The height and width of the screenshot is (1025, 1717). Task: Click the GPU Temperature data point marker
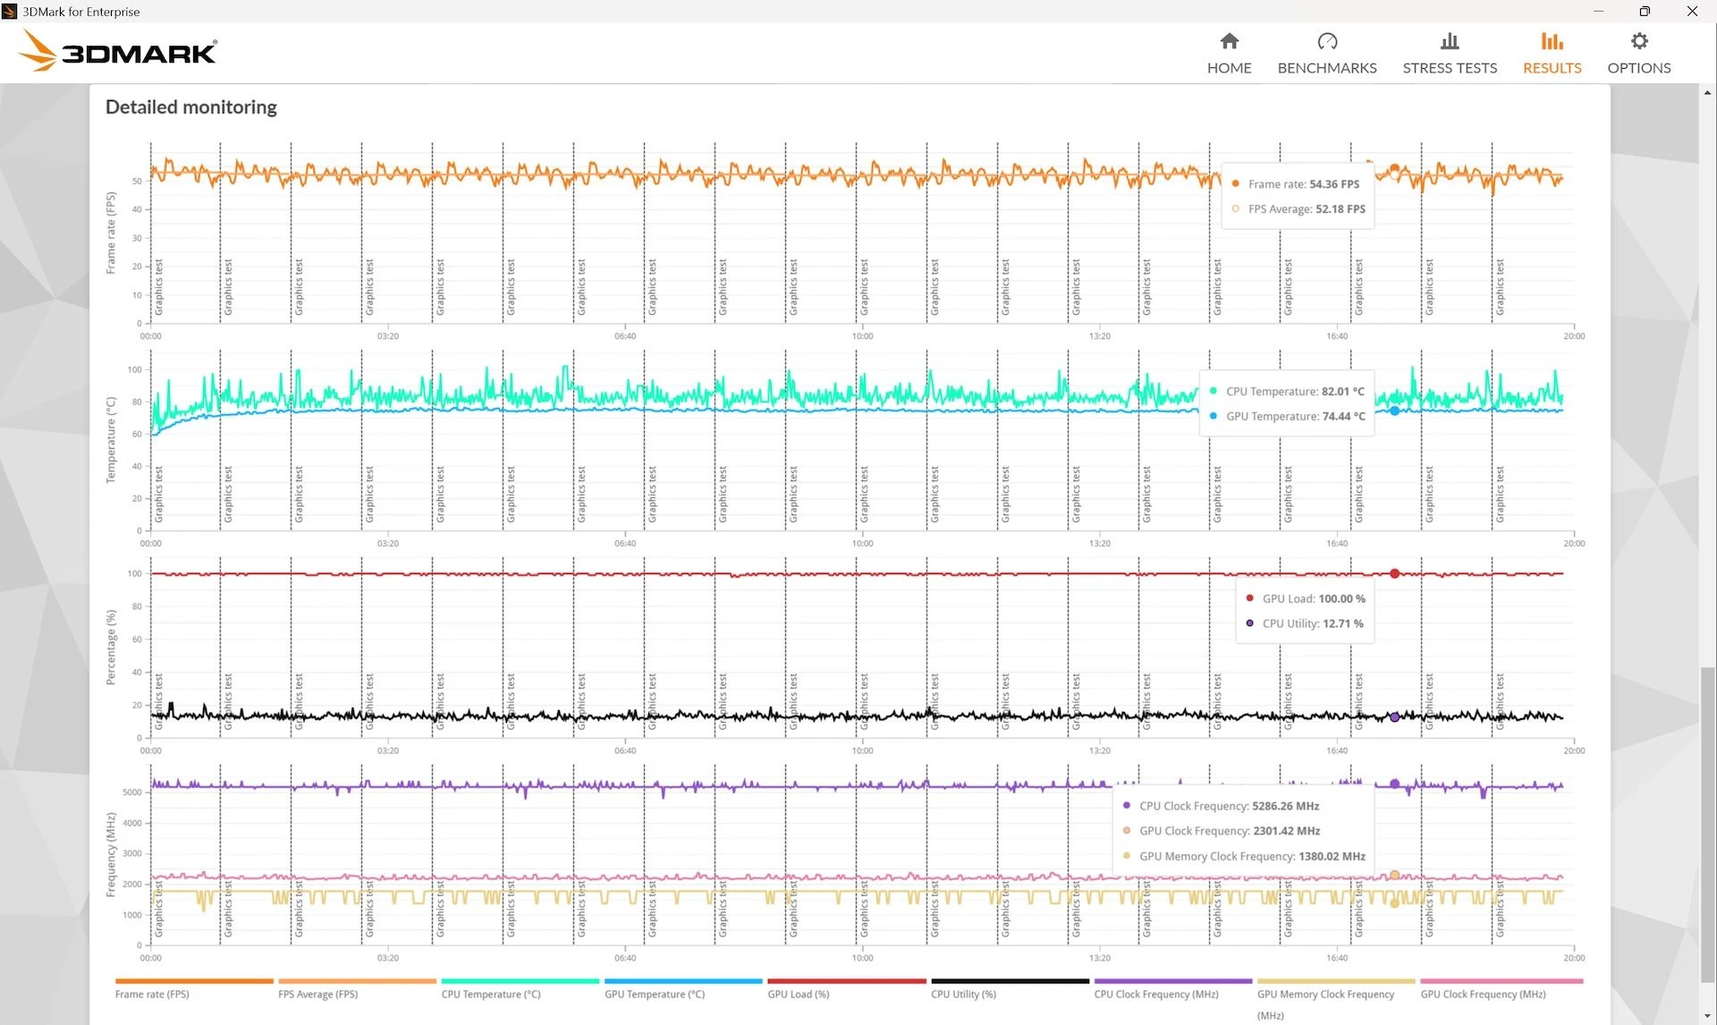[x=1394, y=411]
